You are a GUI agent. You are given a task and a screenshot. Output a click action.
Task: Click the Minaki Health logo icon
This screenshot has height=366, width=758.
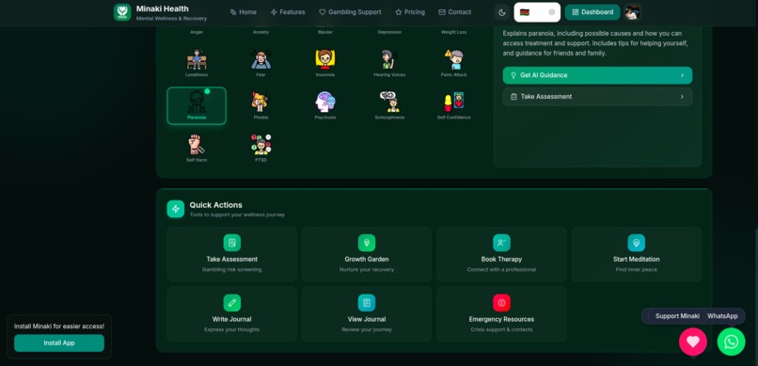122,12
